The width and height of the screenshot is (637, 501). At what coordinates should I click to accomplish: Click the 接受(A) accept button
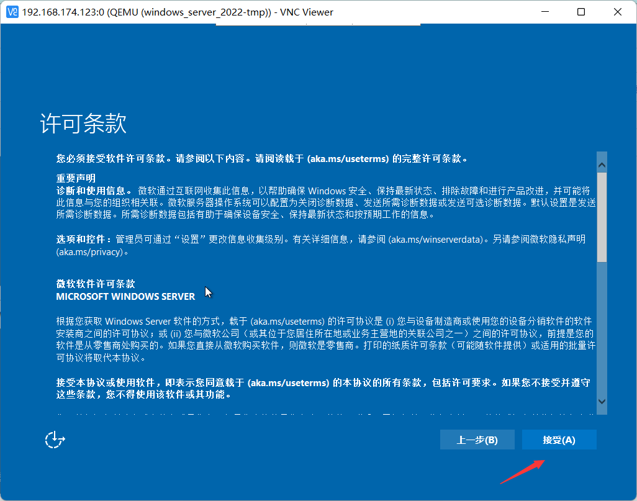(x=559, y=440)
